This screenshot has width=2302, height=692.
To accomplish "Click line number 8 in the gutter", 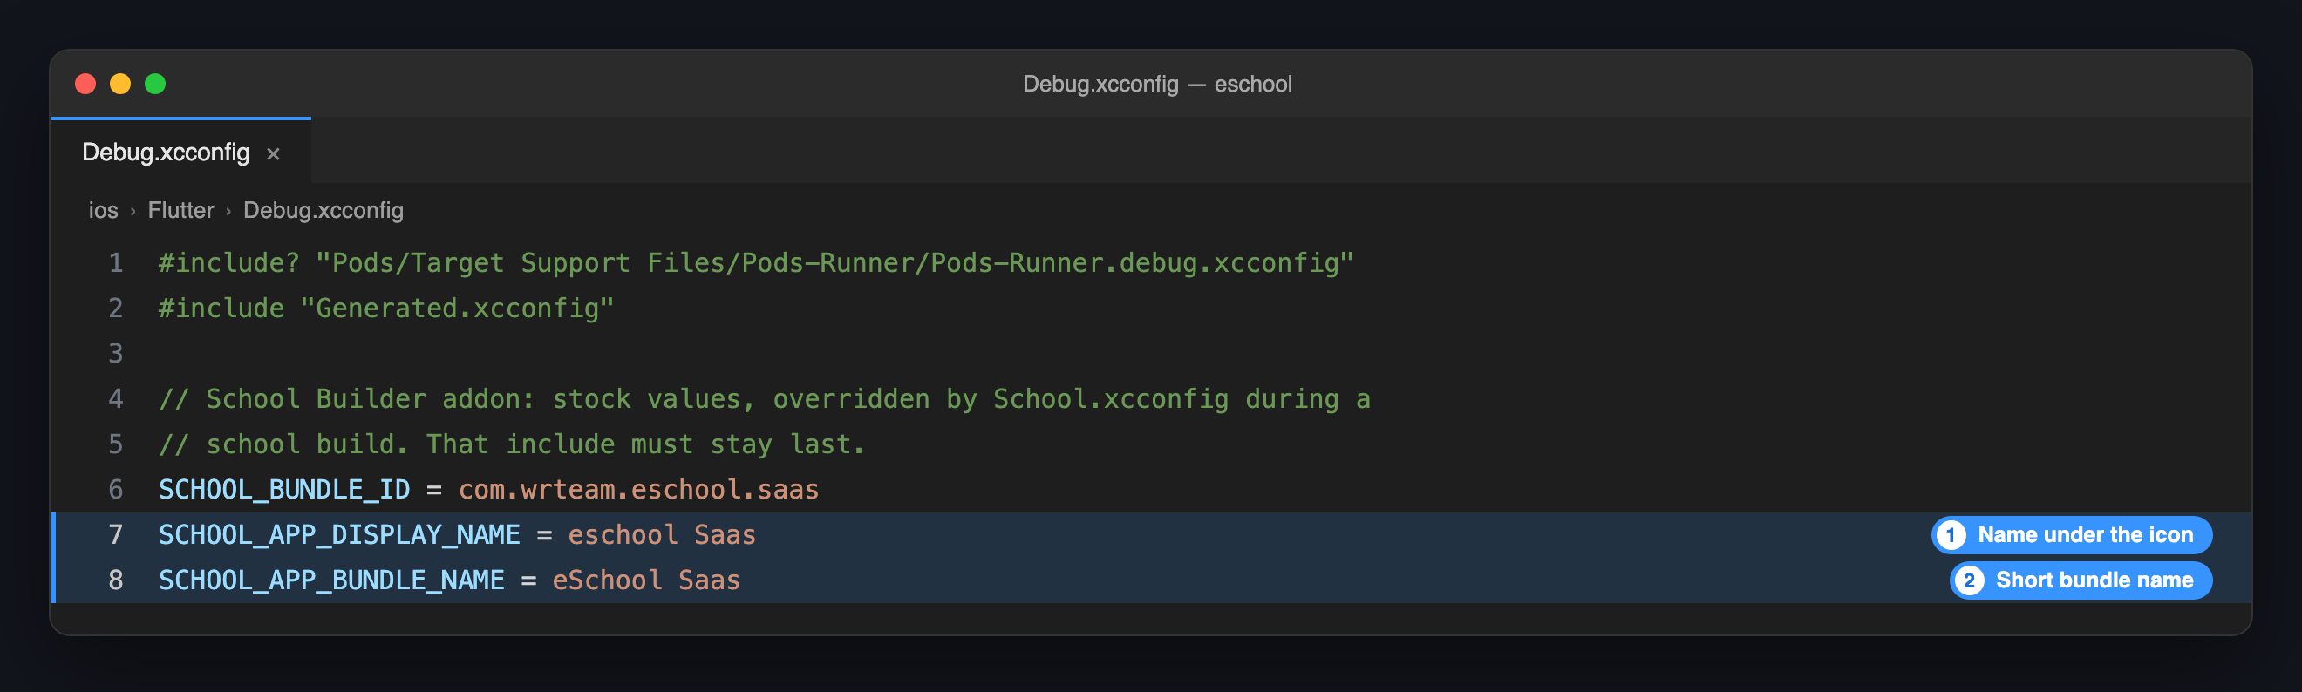I will pyautogui.click(x=116, y=580).
